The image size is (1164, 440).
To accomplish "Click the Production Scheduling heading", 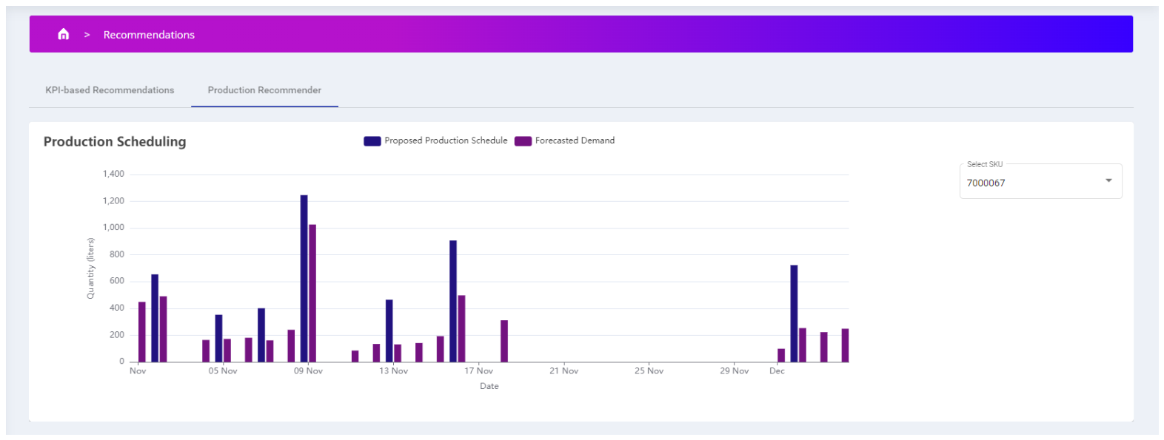I will (115, 142).
